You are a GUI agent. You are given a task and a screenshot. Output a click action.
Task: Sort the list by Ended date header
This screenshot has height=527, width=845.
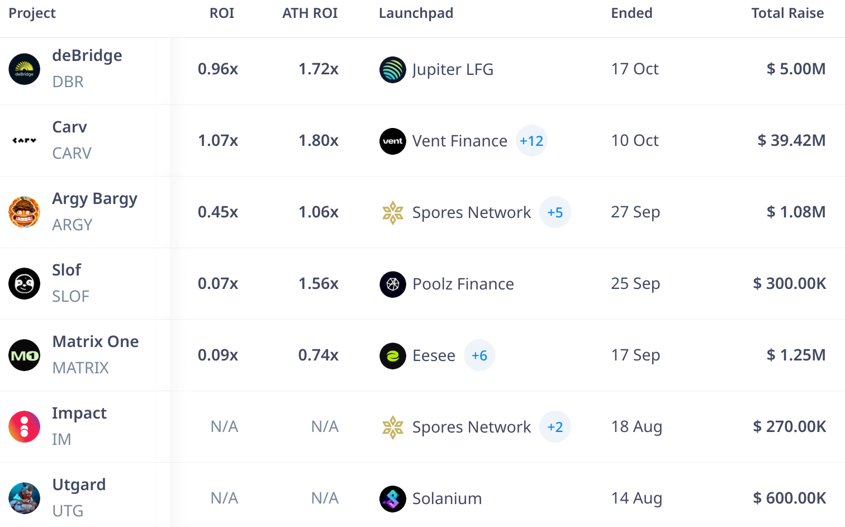pos(632,13)
